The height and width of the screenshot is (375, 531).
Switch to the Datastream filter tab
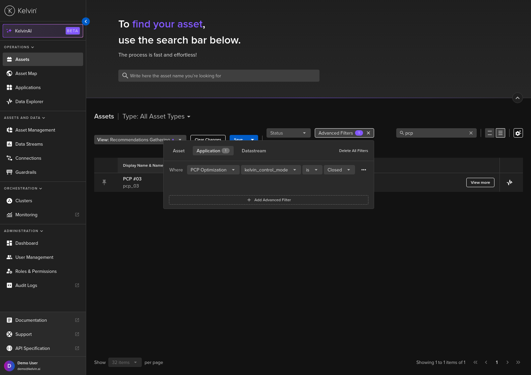pyautogui.click(x=254, y=151)
